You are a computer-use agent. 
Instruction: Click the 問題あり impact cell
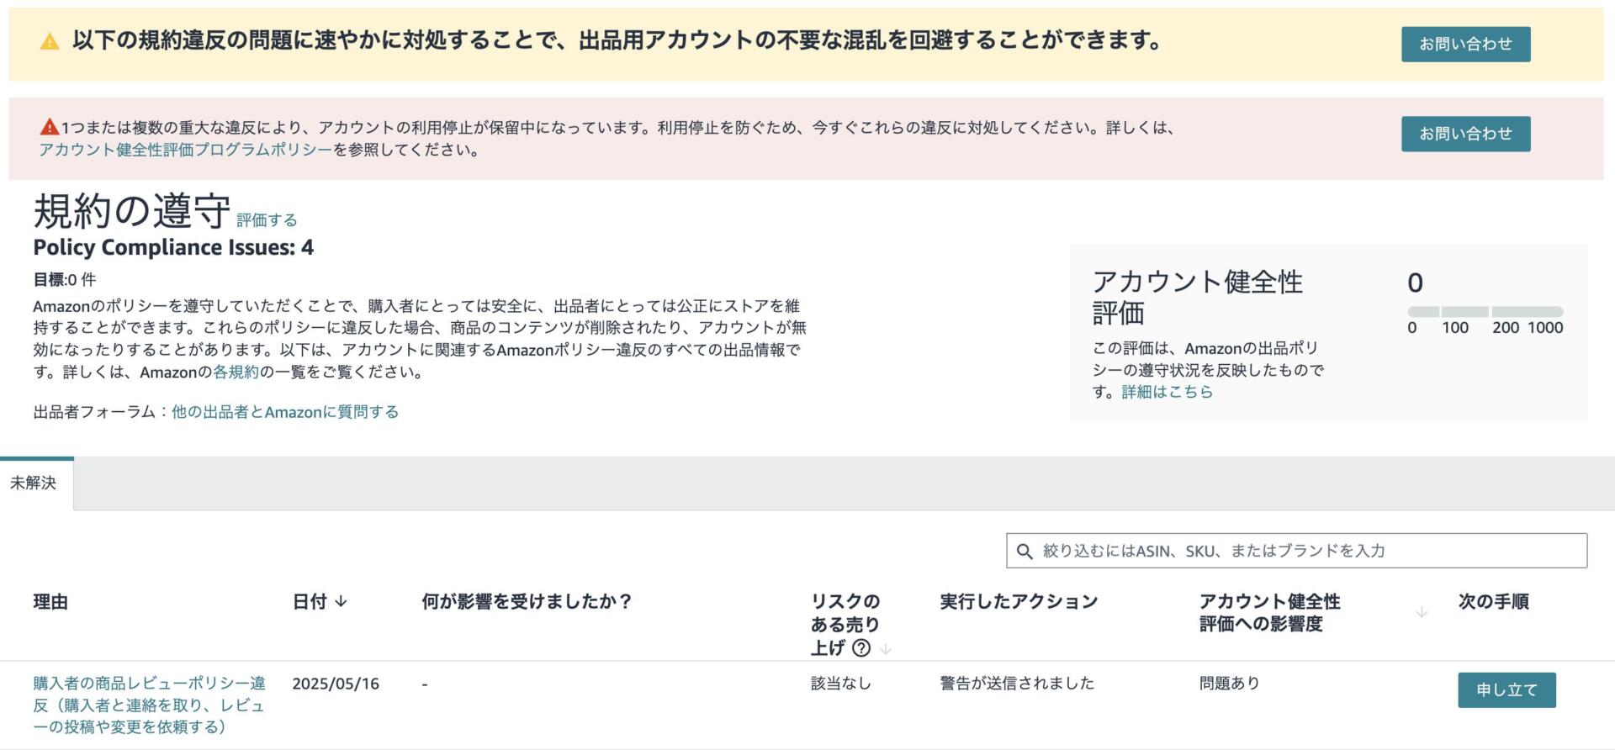click(1229, 684)
